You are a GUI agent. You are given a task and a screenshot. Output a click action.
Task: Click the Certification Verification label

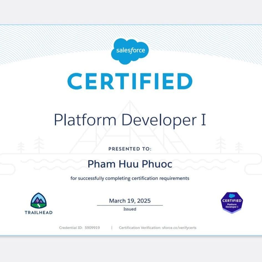(140, 228)
